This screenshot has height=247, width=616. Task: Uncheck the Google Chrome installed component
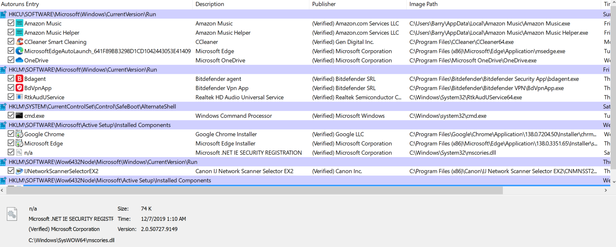click(x=11, y=134)
